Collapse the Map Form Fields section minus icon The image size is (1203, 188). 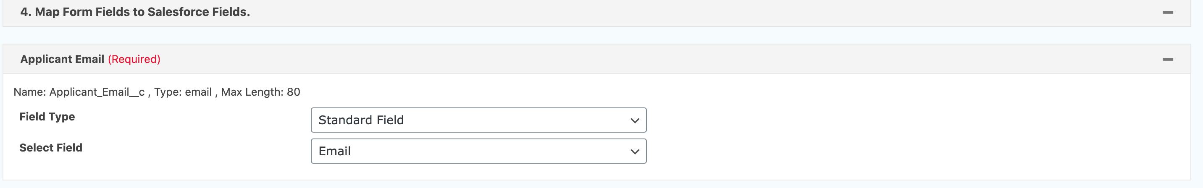pyautogui.click(x=1168, y=13)
